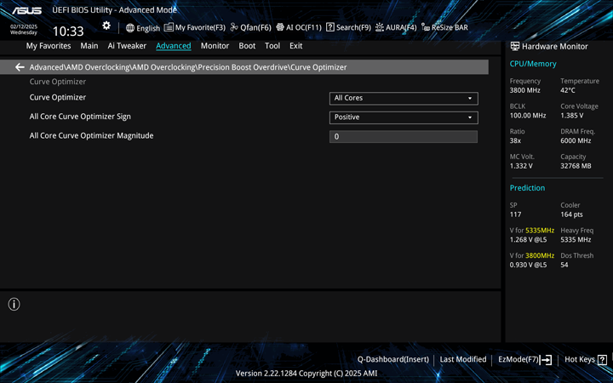The height and width of the screenshot is (383, 613).
Task: Launch AI OC (F11) guide
Action: pos(298,27)
